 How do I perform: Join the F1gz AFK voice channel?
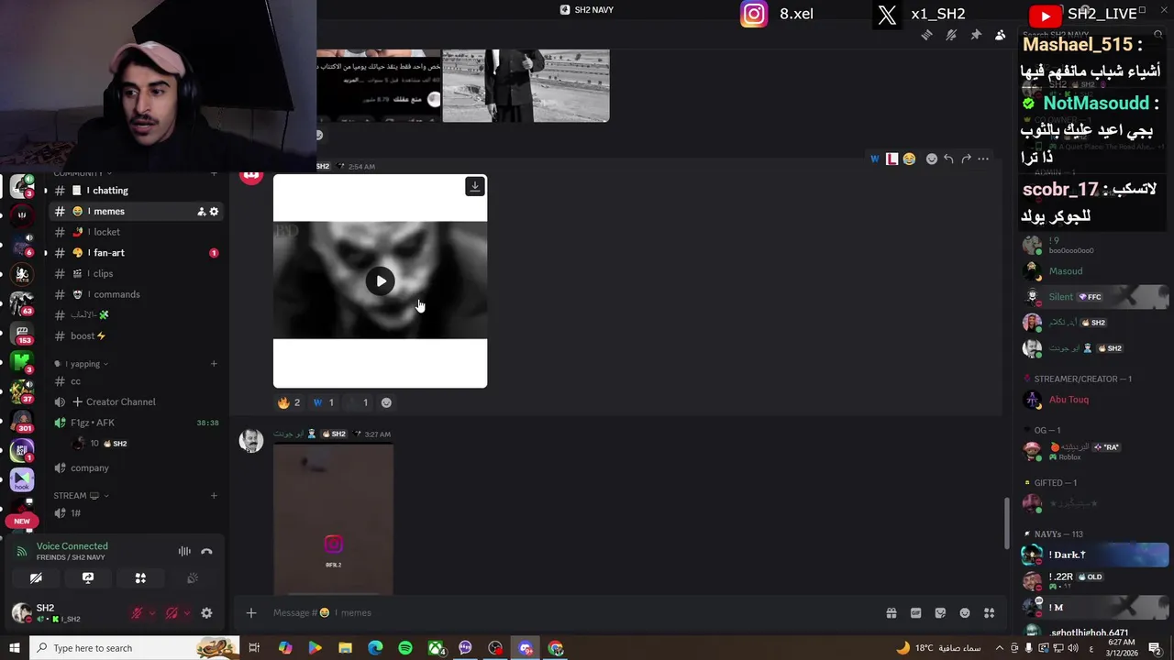tap(138, 423)
